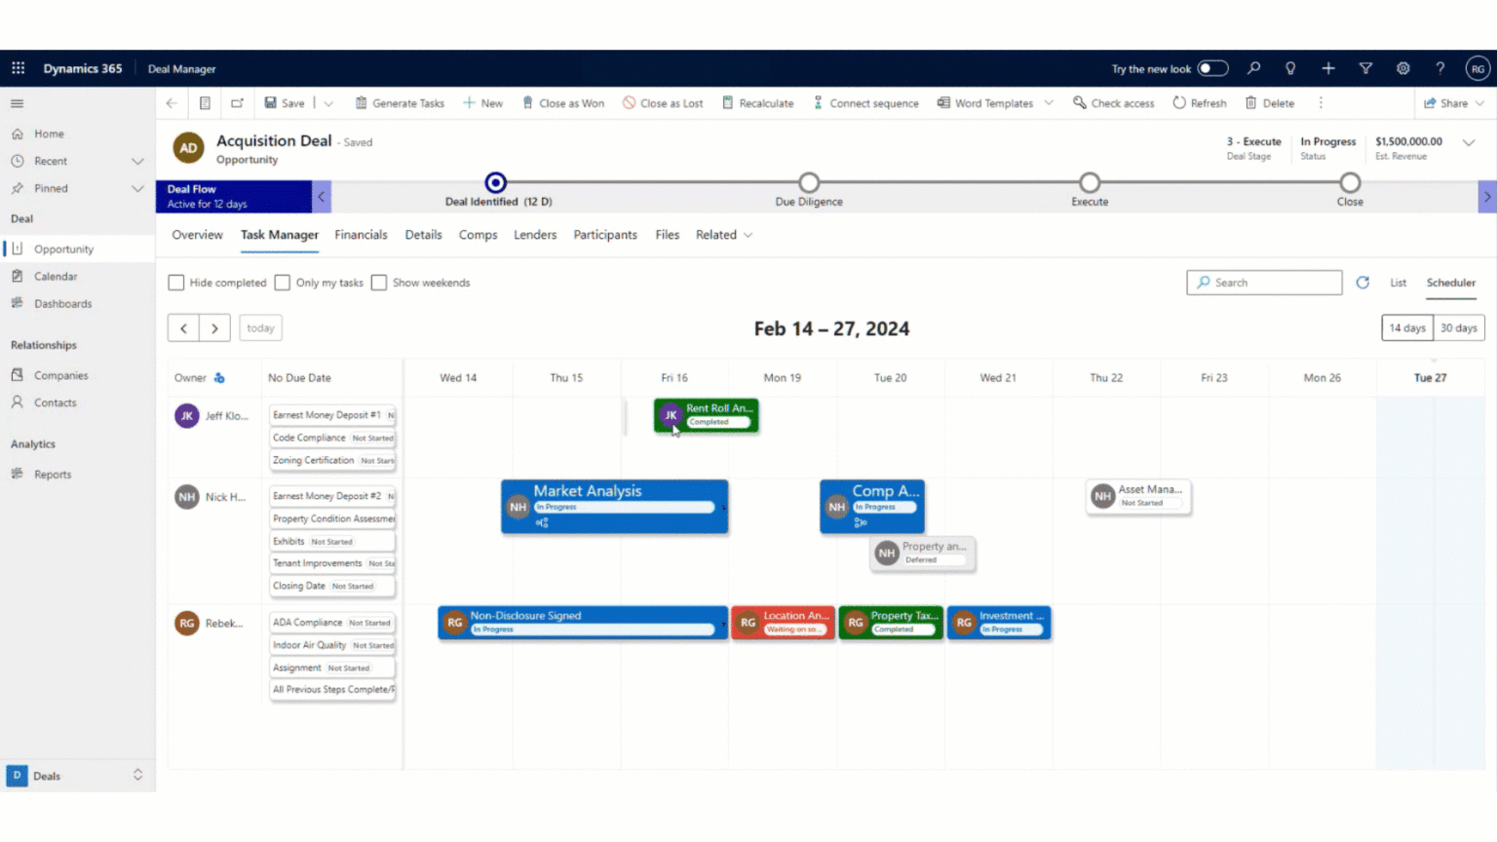Click the Recalculate icon in the command bar
This screenshot has height=842, width=1497.
pos(726,102)
